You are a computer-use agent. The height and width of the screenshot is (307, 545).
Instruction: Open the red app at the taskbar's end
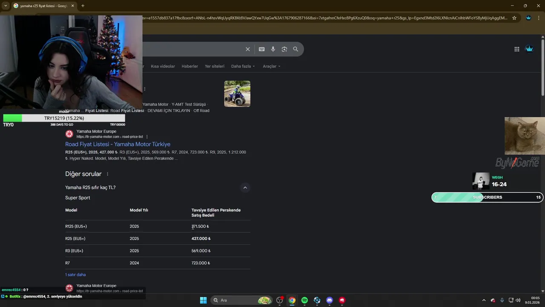click(342, 300)
